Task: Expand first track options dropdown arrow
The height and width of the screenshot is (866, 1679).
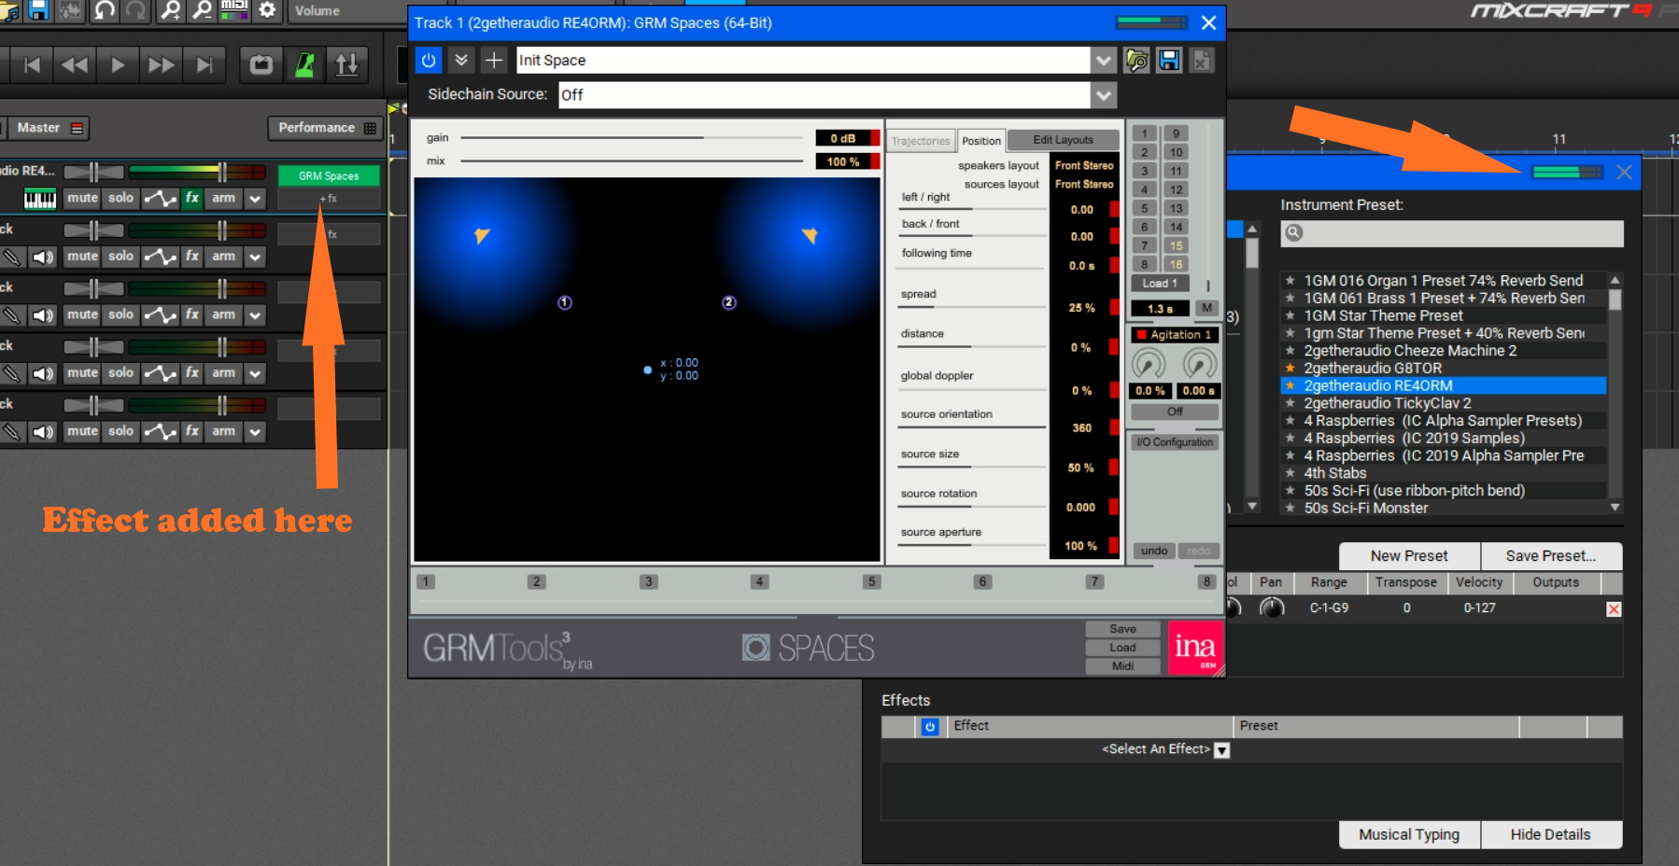Action: click(x=255, y=199)
